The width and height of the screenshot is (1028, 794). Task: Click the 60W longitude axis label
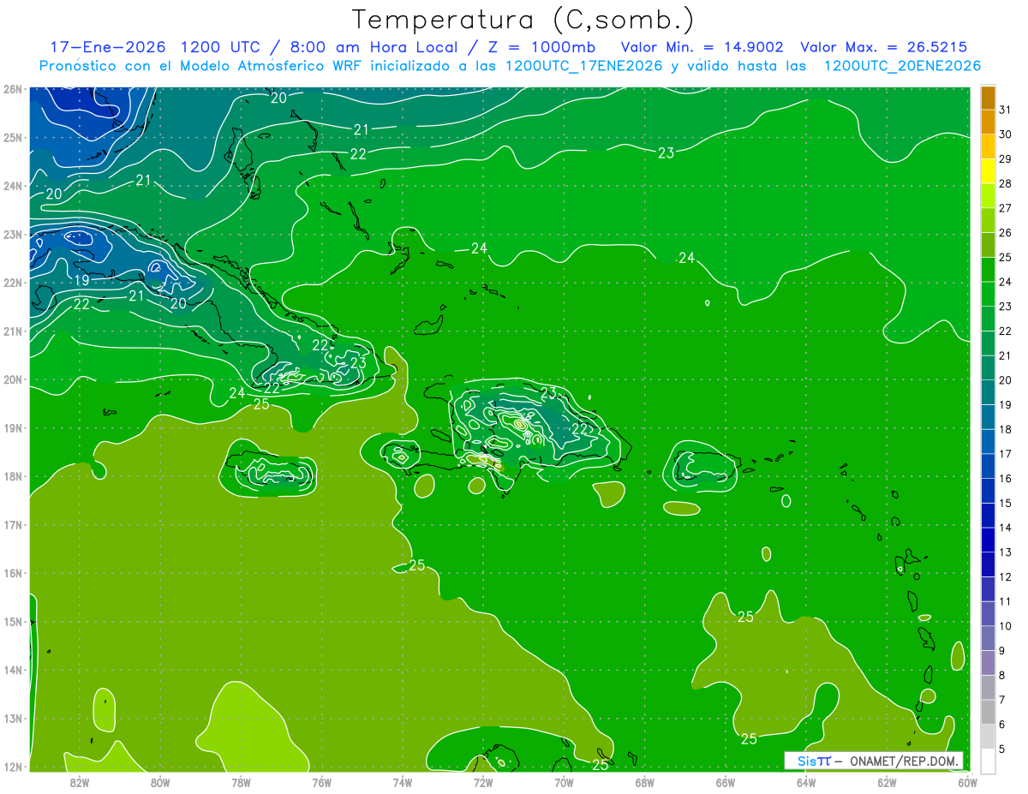[968, 782]
